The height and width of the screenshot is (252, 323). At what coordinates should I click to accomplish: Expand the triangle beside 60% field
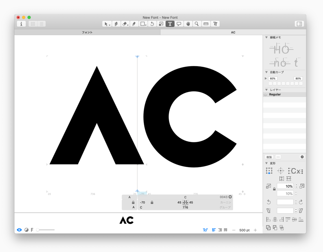point(266,79)
